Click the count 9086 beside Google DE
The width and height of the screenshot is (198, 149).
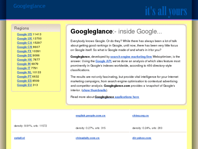[36, 55]
